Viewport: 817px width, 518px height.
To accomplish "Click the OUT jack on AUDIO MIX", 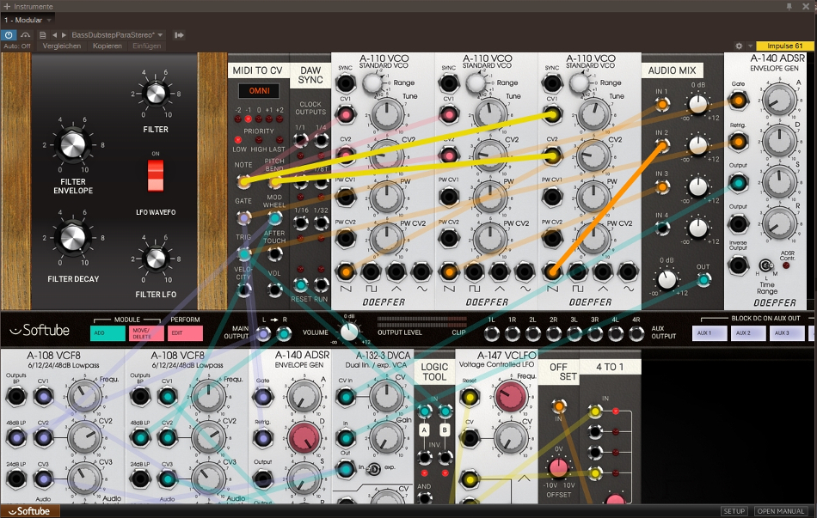I will tap(703, 279).
